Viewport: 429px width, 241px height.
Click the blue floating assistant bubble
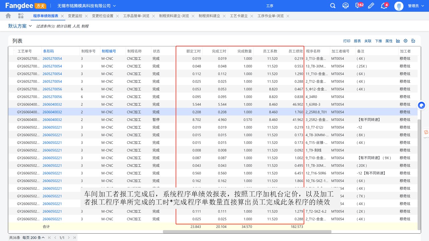click(x=422, y=105)
